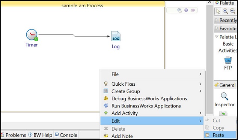Click the Debug BusinessWorks Applications icon

click(106, 98)
